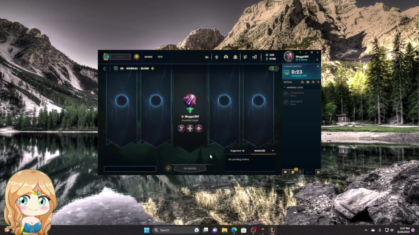
Task: Click the third empty party slot
Action: tap(224, 101)
